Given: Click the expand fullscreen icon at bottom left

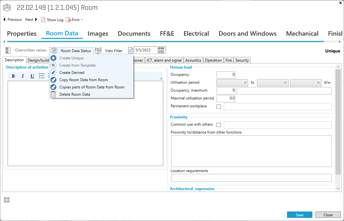Looking at the screenshot, I should tap(7, 200).
